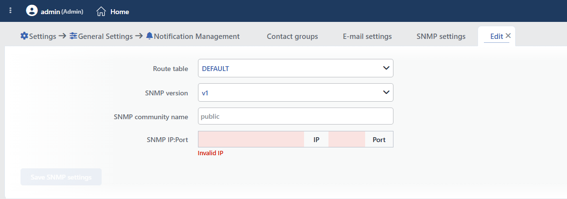Select the Edit tab

point(497,36)
